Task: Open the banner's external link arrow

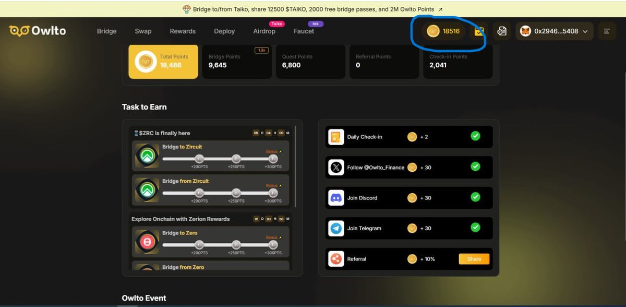Action: (440, 9)
